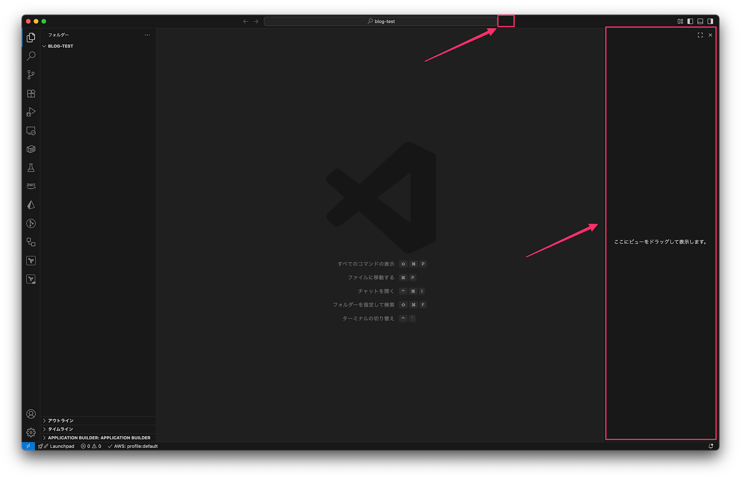The image size is (741, 479).
Task: Click Launchpad in the status bar
Action: [x=62, y=446]
